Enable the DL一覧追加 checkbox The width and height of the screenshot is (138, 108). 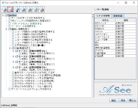[95, 9]
